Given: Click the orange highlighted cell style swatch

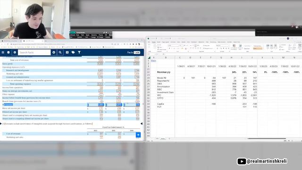Looking at the screenshot, I should [258, 48].
